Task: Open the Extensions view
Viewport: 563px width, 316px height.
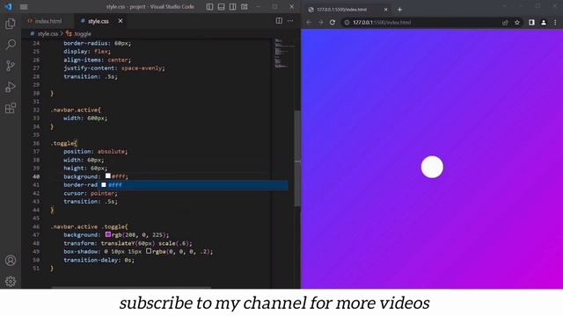Action: [x=11, y=108]
